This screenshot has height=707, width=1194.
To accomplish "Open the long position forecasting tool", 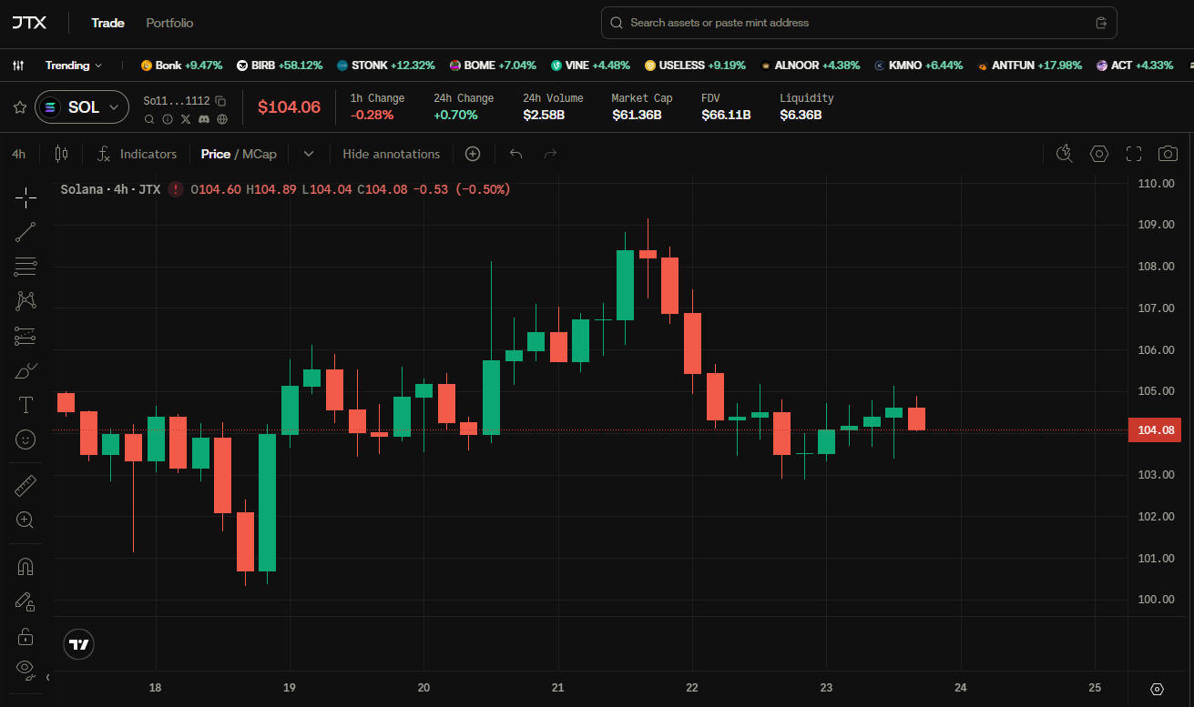I will point(26,336).
